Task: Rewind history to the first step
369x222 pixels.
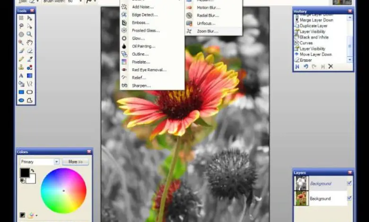Action: (298, 67)
